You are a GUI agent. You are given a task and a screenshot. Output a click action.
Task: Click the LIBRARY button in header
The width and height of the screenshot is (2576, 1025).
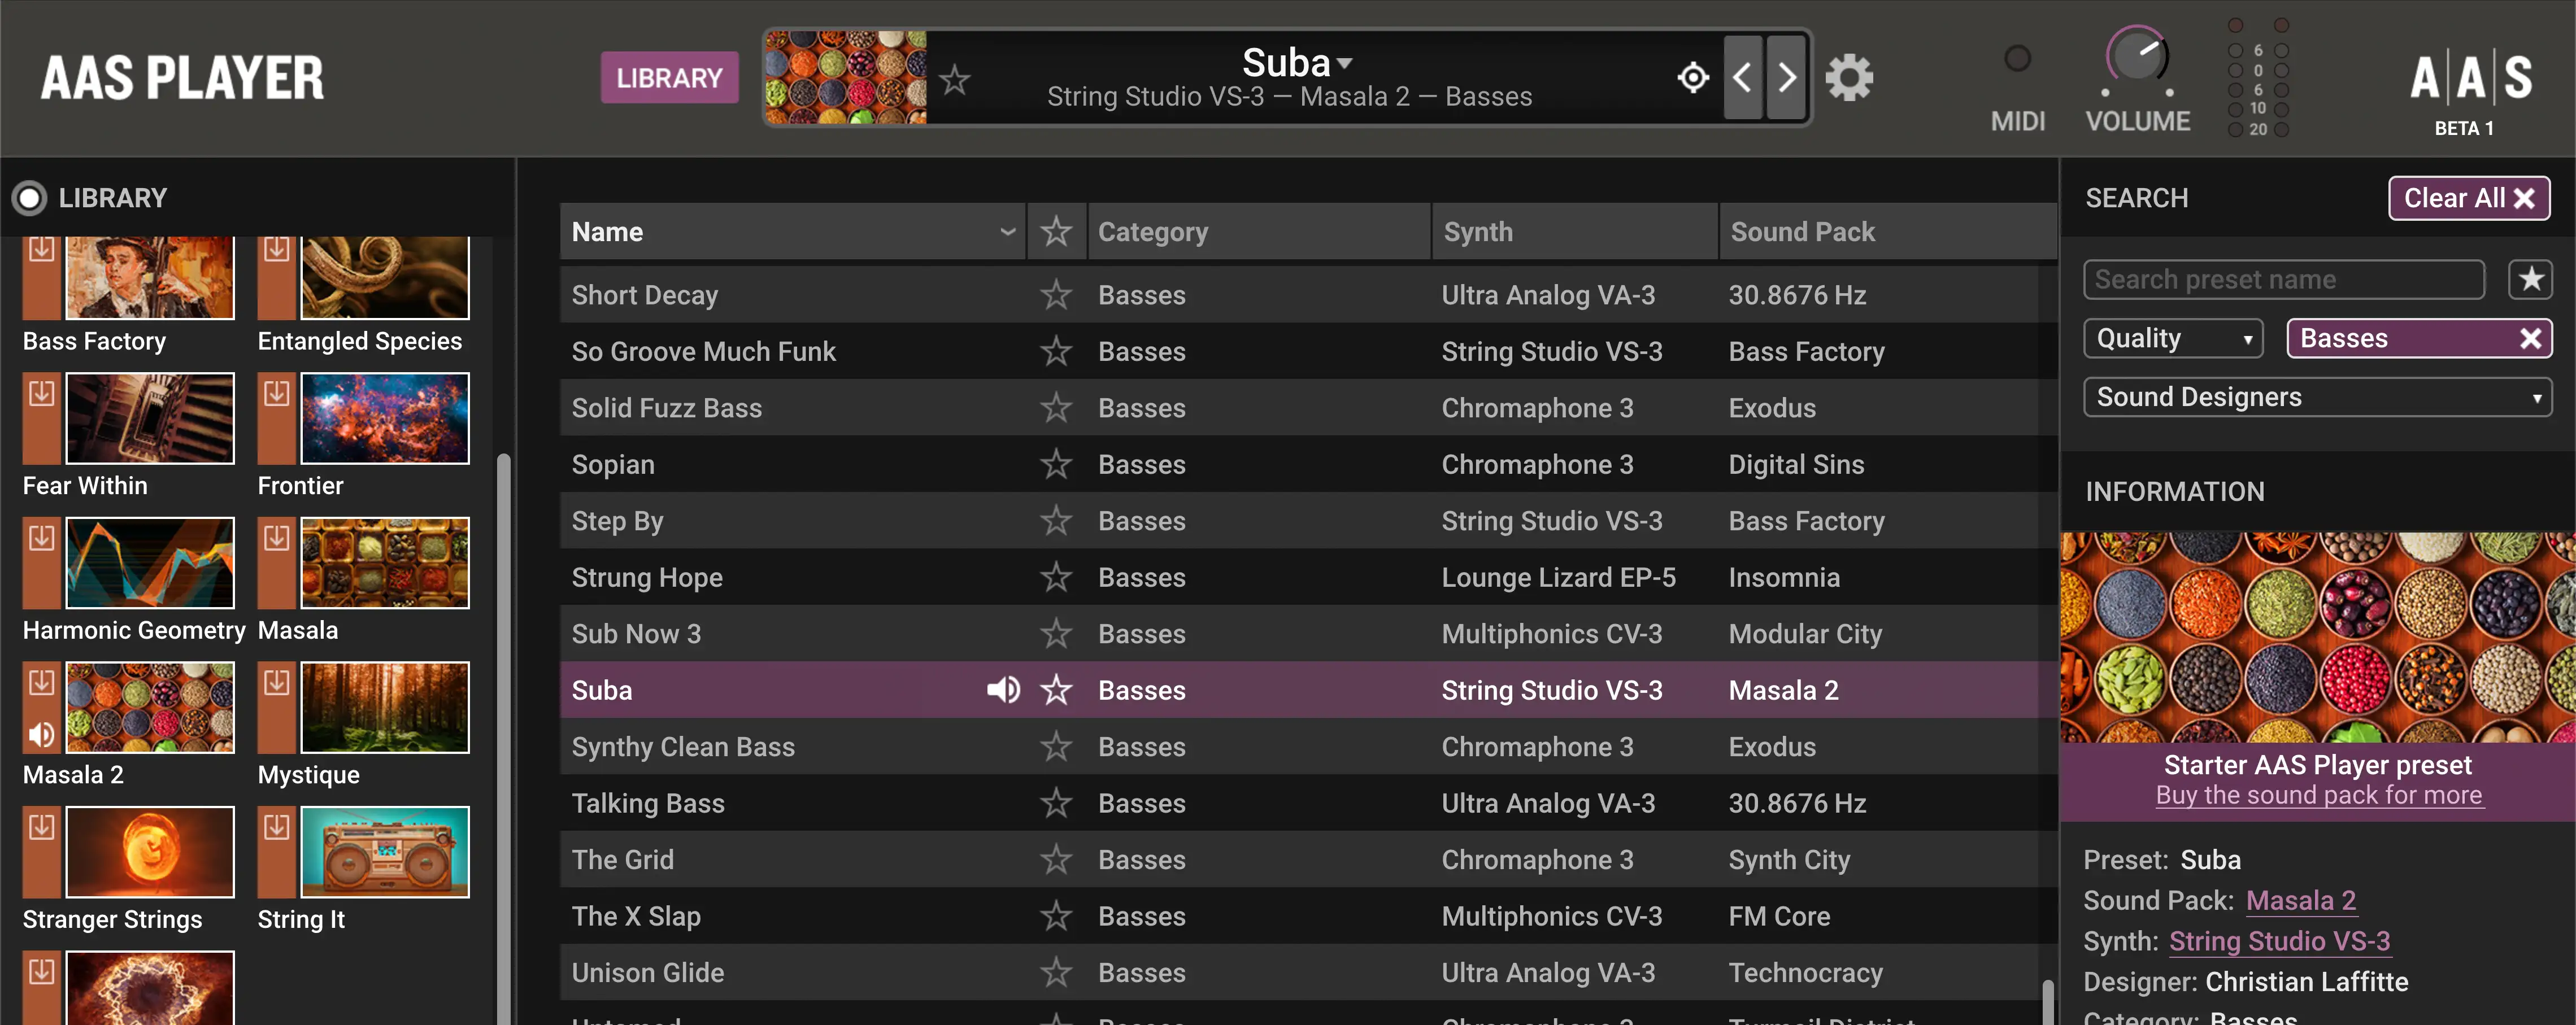(x=669, y=77)
